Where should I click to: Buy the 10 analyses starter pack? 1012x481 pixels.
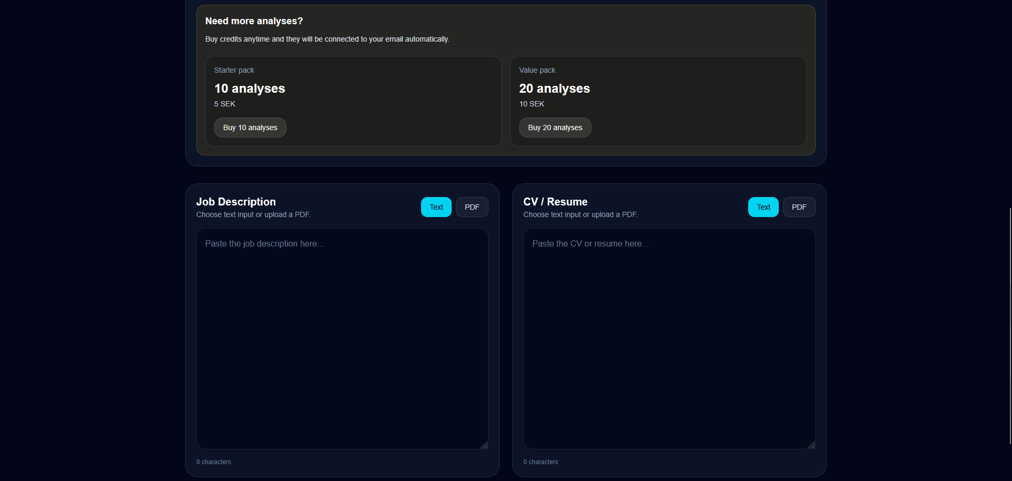coord(250,127)
